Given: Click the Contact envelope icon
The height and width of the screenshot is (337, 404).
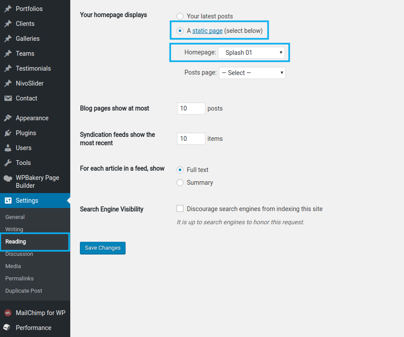Looking at the screenshot, I should pos(9,98).
